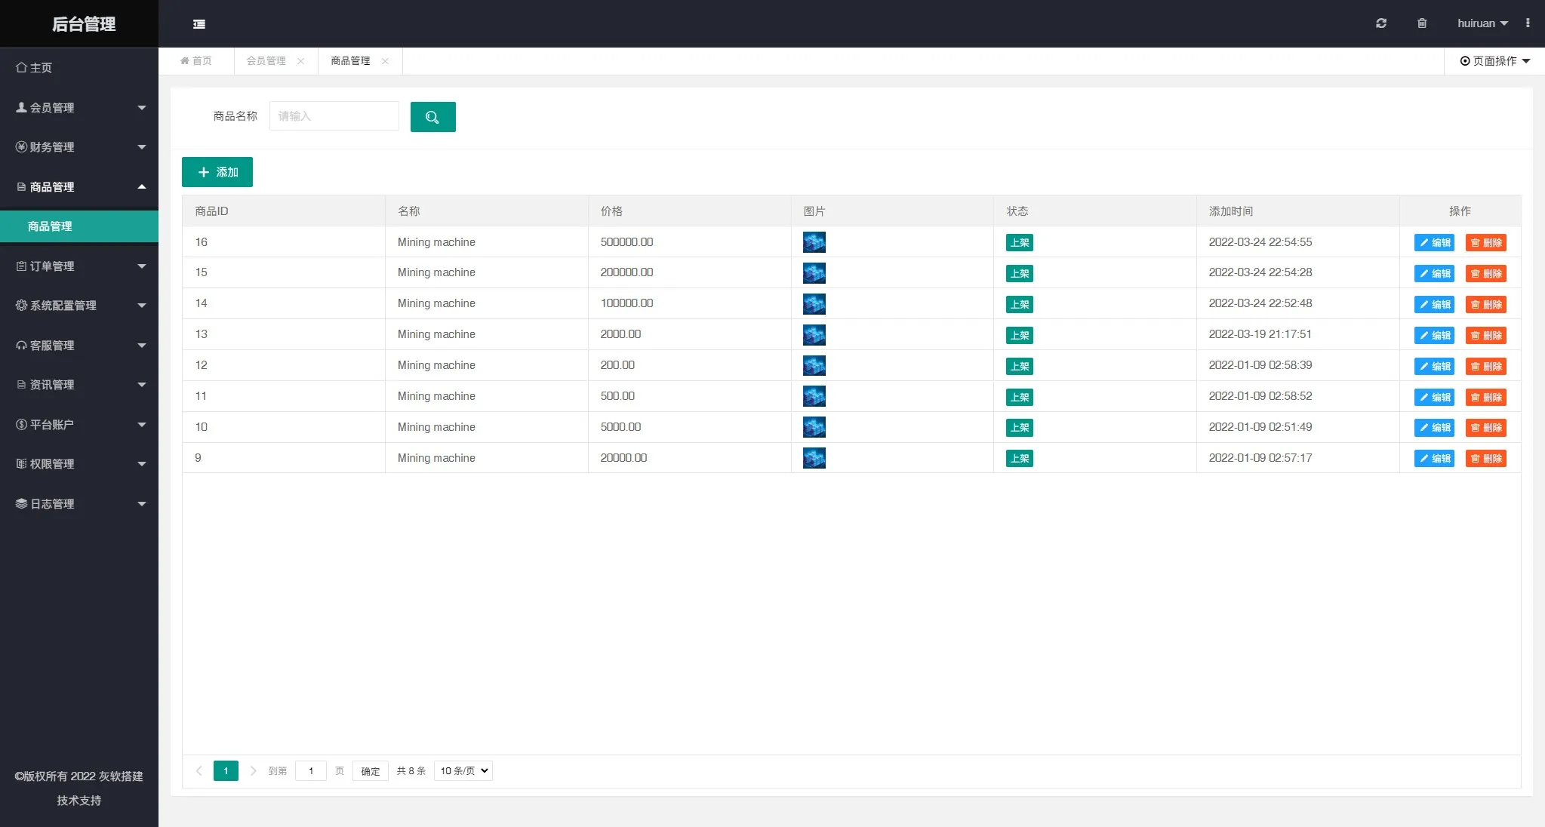This screenshot has width=1545, height=827.
Task: Open the vertical three-dot more menu
Action: [1528, 23]
